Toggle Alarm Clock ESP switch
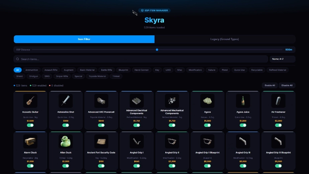This screenshot has width=309, height=174. click(30, 166)
